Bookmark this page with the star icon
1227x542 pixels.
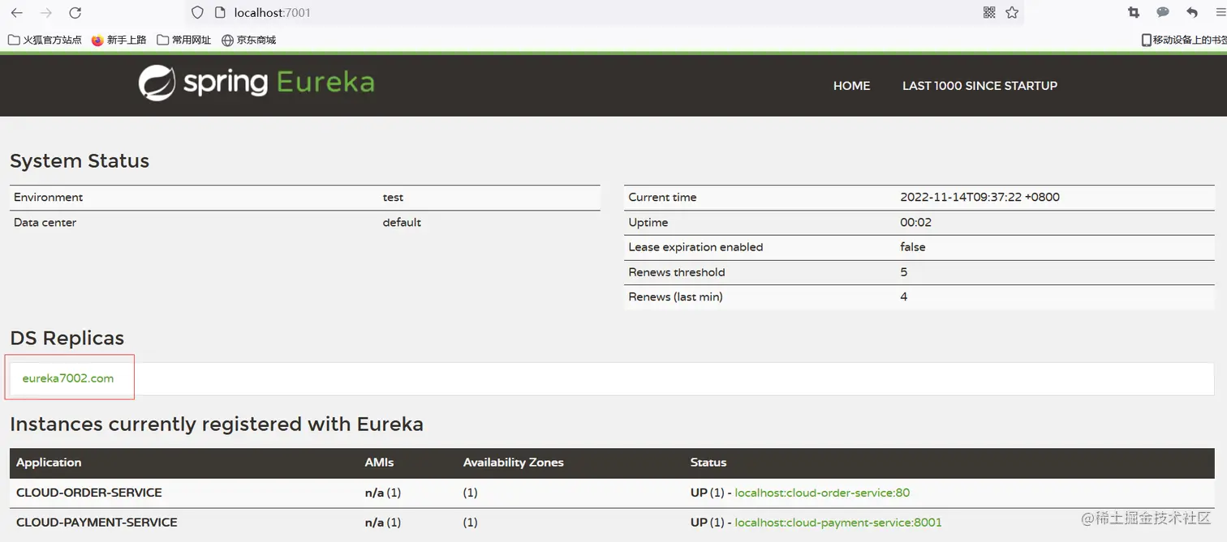1012,12
